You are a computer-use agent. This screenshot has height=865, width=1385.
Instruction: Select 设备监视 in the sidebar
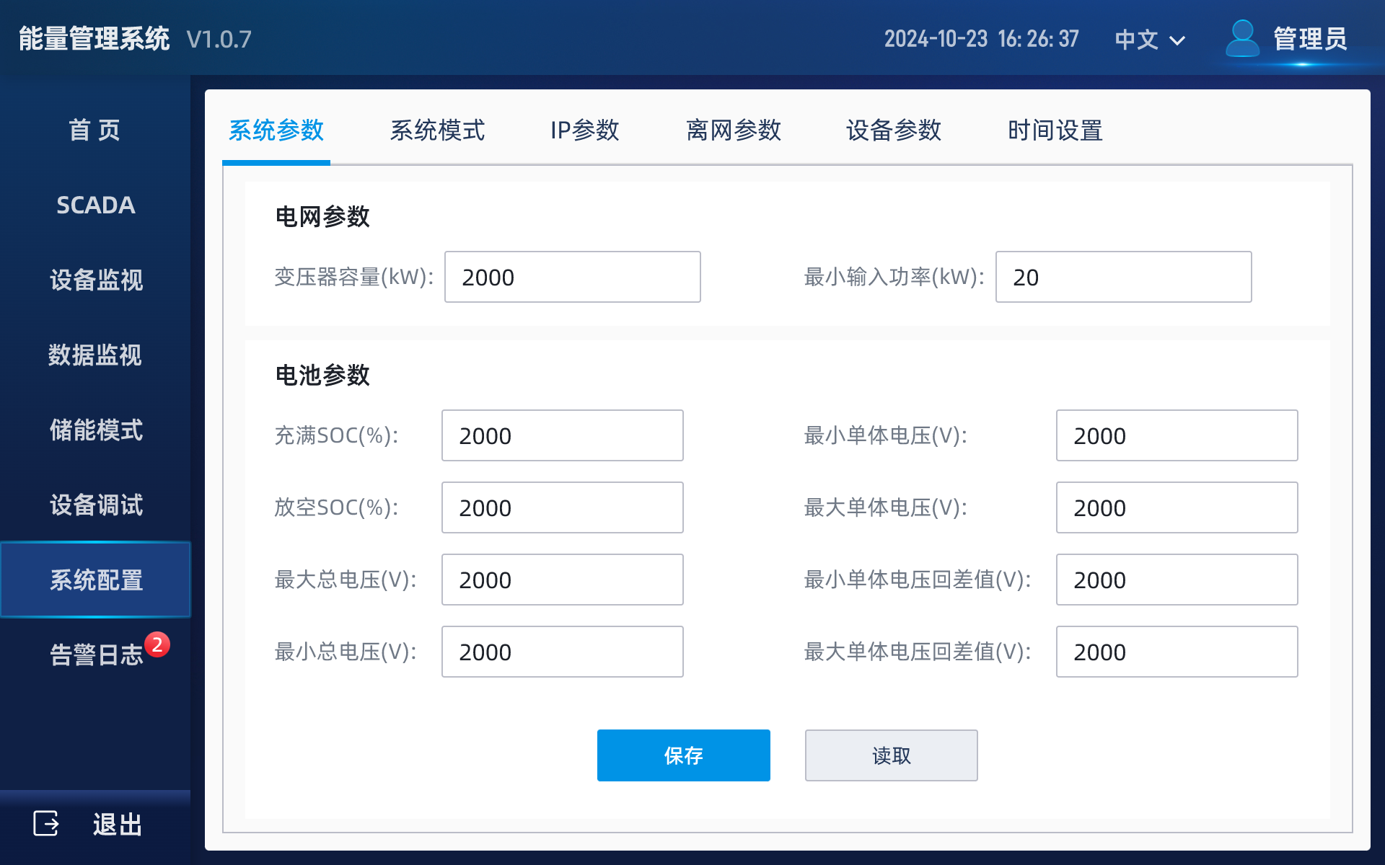(94, 281)
